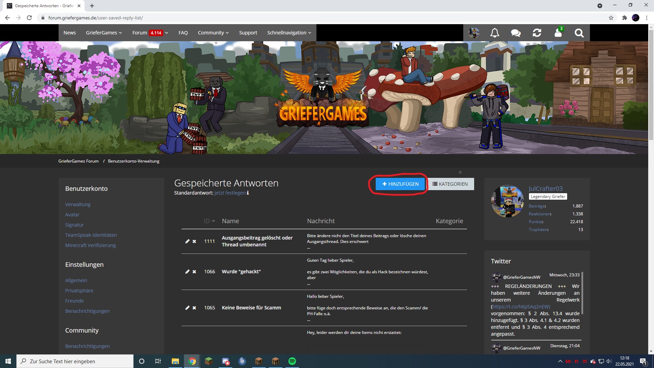Expand the GrieferGames navigation dropdown
This screenshot has width=654, height=368.
[104, 33]
